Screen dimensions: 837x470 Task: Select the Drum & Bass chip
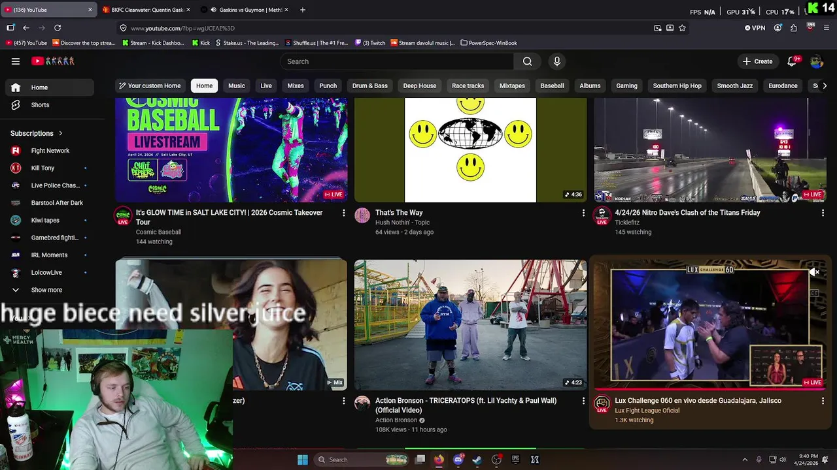pyautogui.click(x=370, y=86)
